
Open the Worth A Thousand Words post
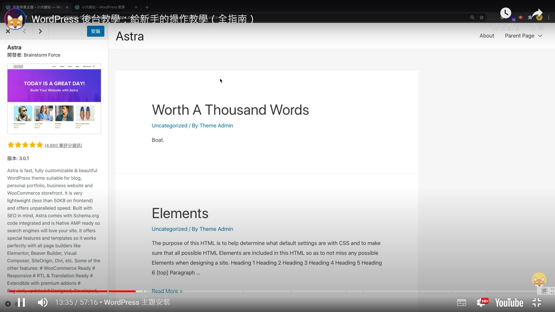click(230, 110)
